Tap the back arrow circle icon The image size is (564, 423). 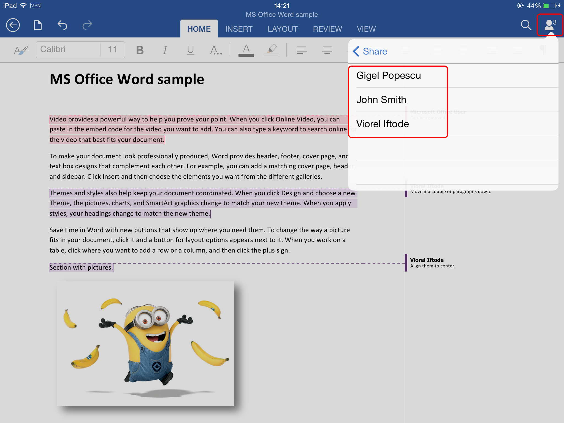coord(13,25)
